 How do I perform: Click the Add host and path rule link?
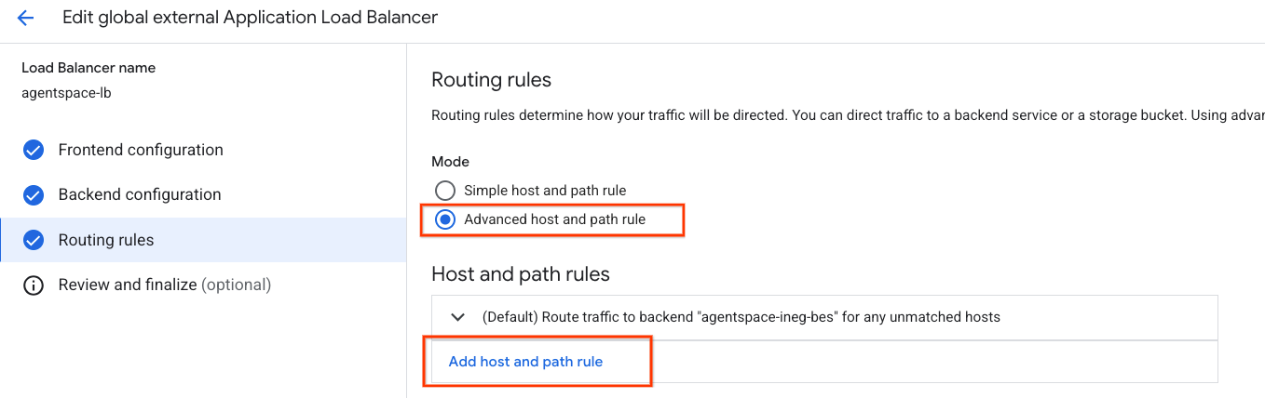(525, 362)
